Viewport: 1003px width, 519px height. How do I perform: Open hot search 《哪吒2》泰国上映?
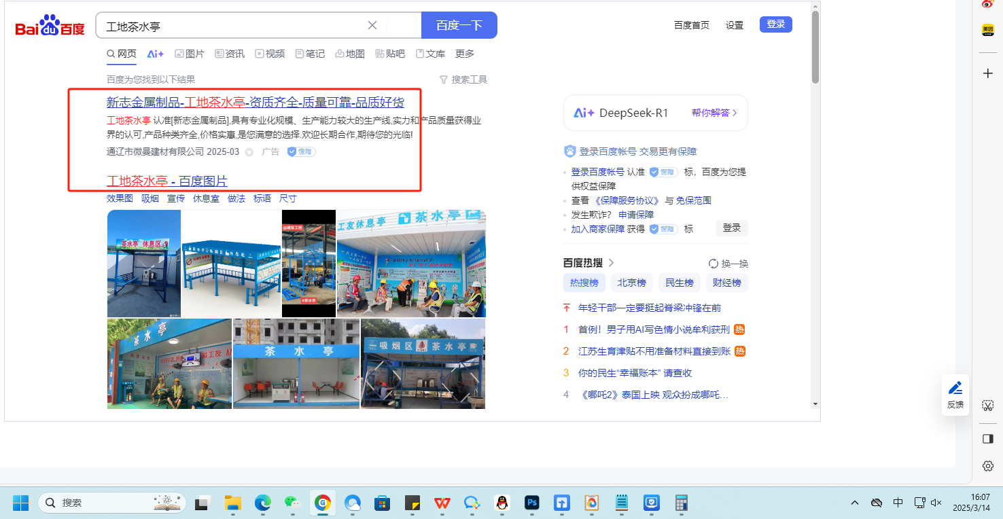pos(653,395)
